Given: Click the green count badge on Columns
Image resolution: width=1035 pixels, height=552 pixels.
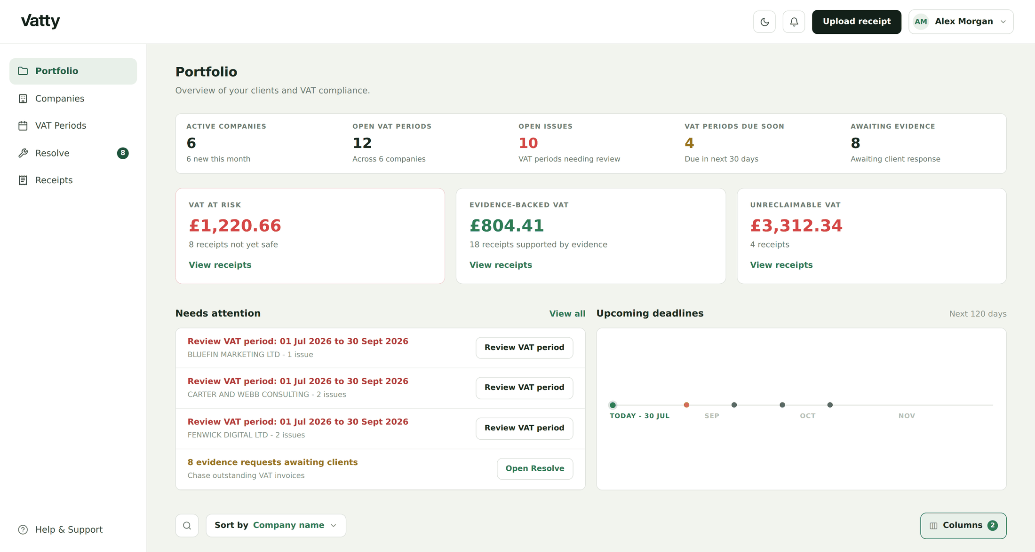Looking at the screenshot, I should pos(993,525).
